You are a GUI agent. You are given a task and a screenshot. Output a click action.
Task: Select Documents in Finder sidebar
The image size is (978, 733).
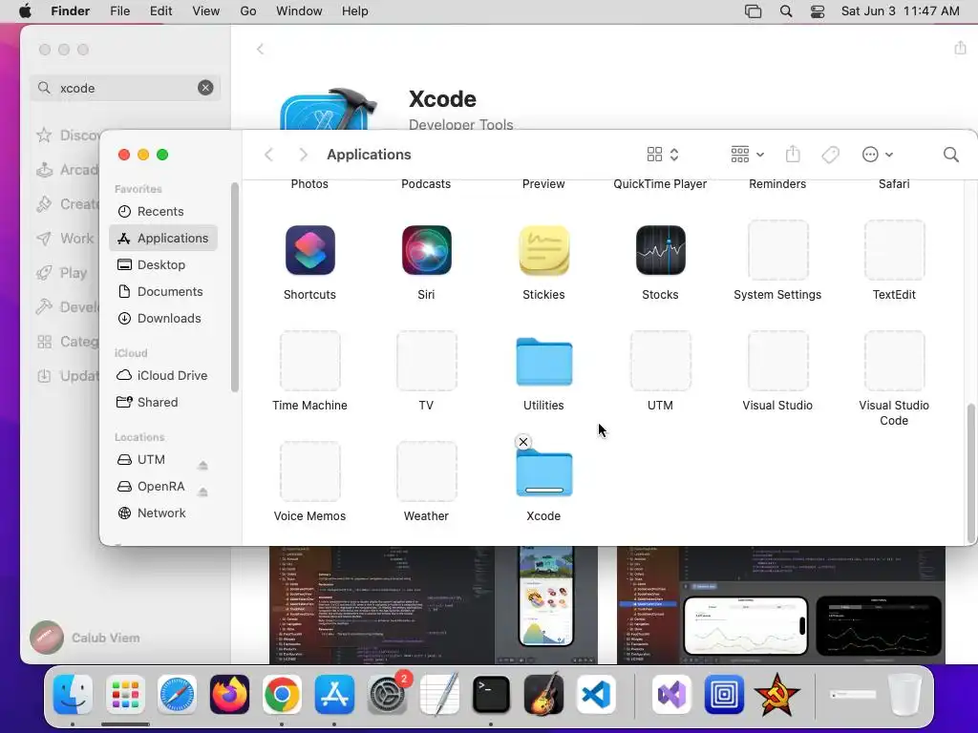pyautogui.click(x=162, y=292)
